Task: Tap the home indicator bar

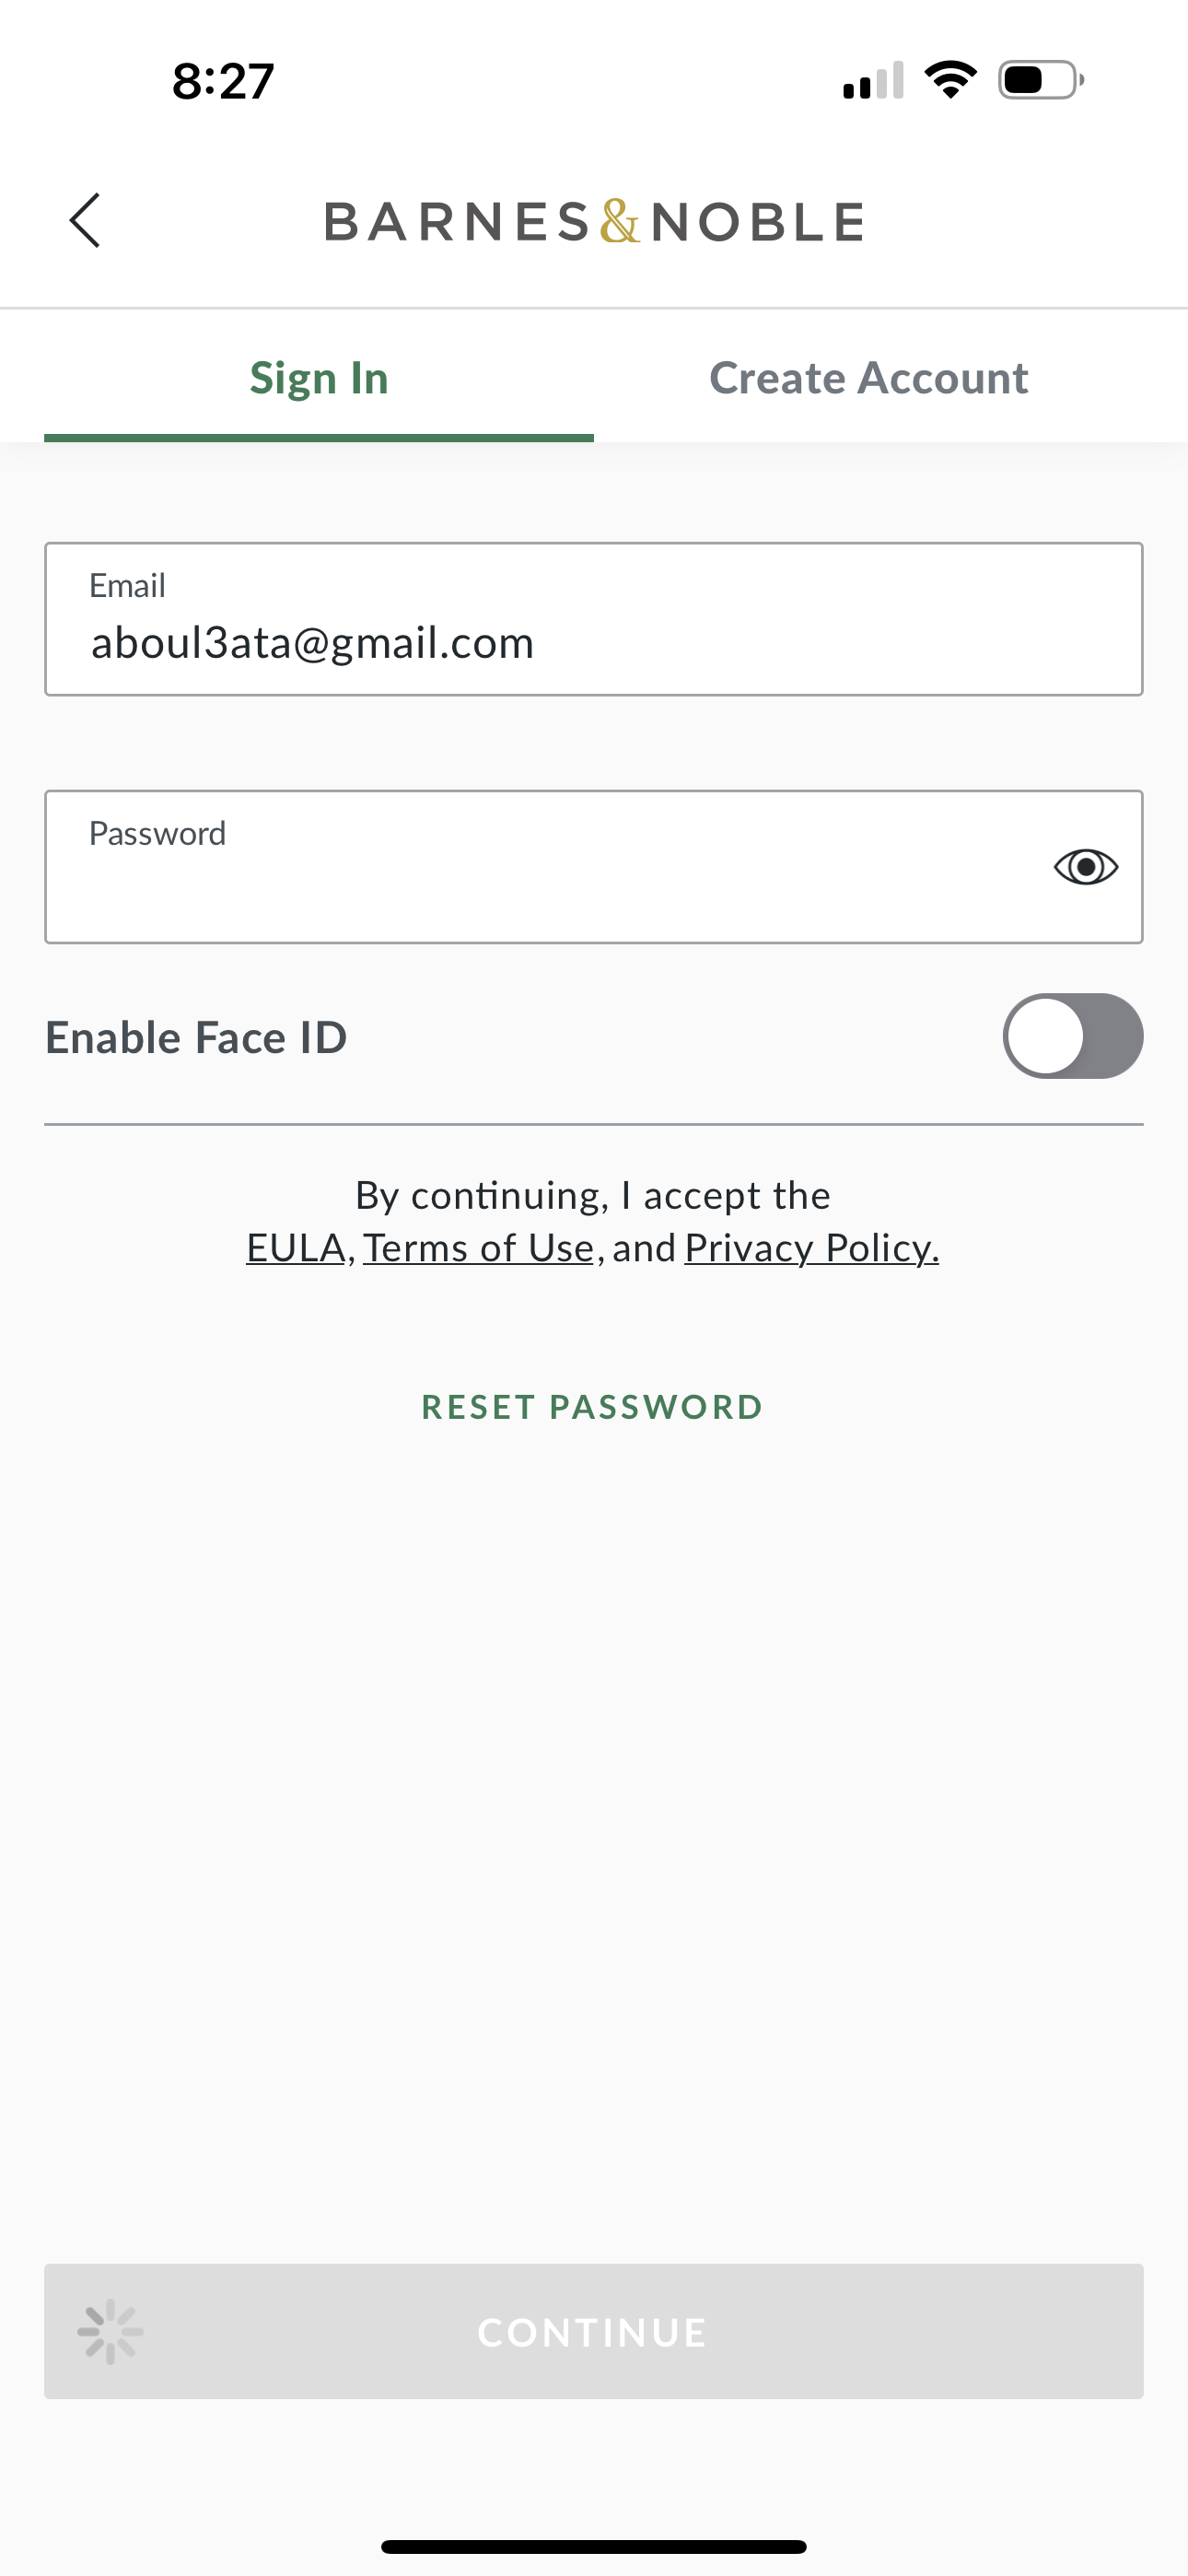Action: click(594, 2546)
